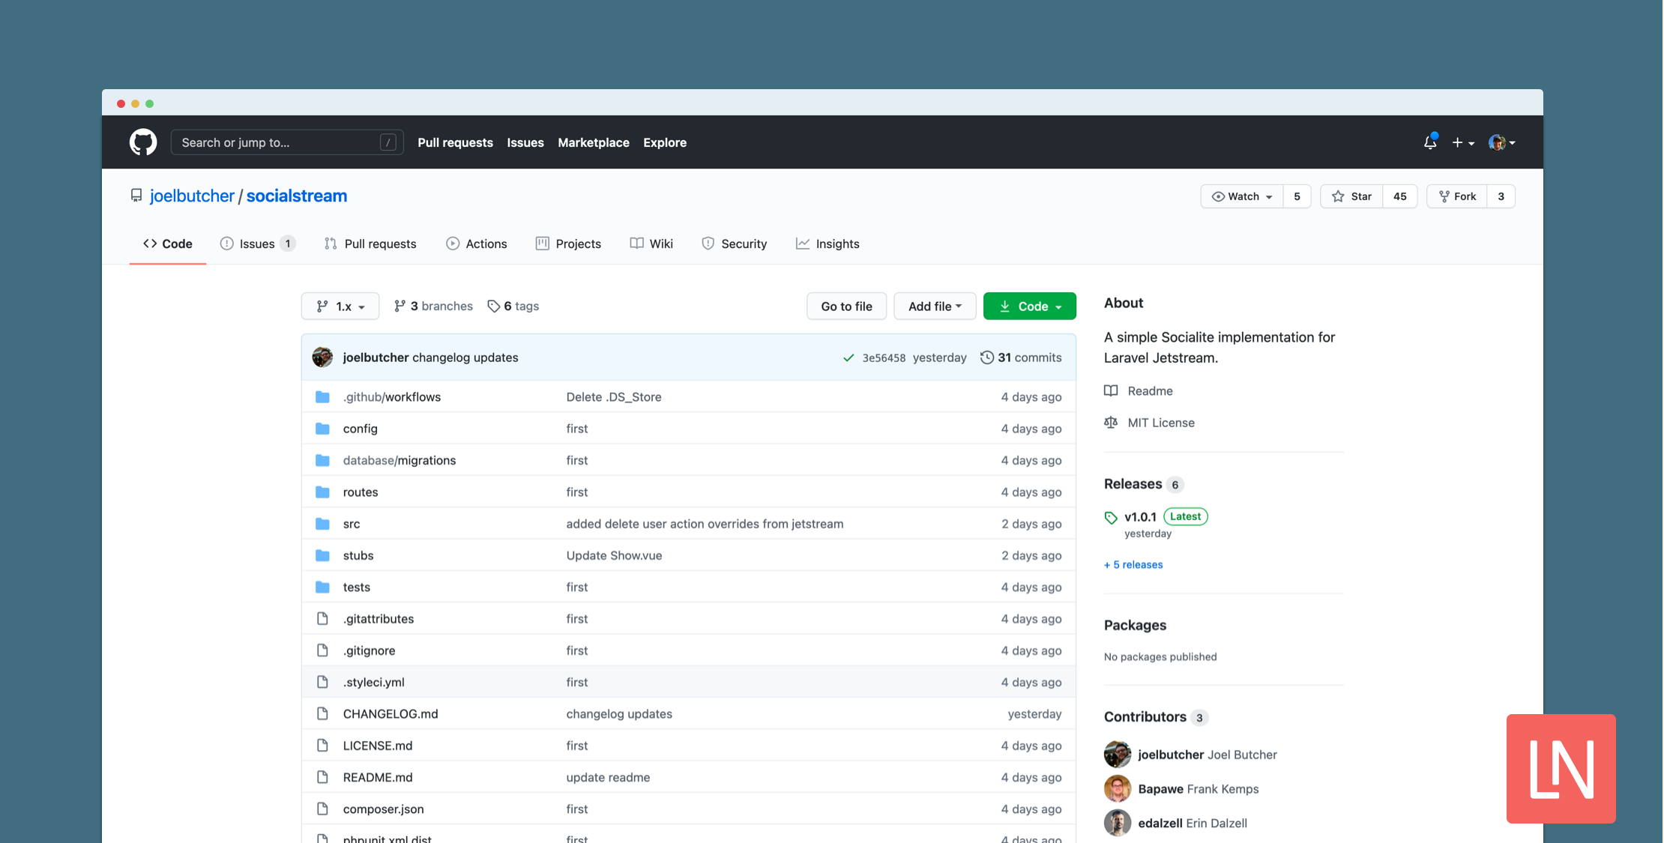Open the .github/workflows folder
The image size is (1664, 843).
(x=392, y=397)
